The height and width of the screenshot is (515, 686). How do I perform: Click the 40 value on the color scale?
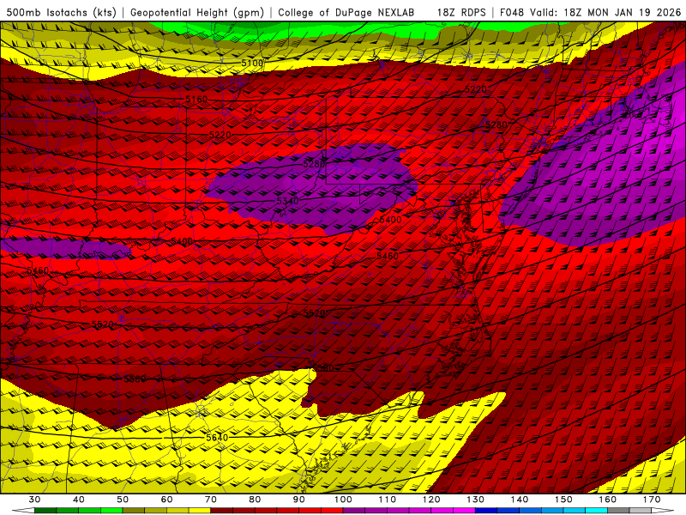78,500
